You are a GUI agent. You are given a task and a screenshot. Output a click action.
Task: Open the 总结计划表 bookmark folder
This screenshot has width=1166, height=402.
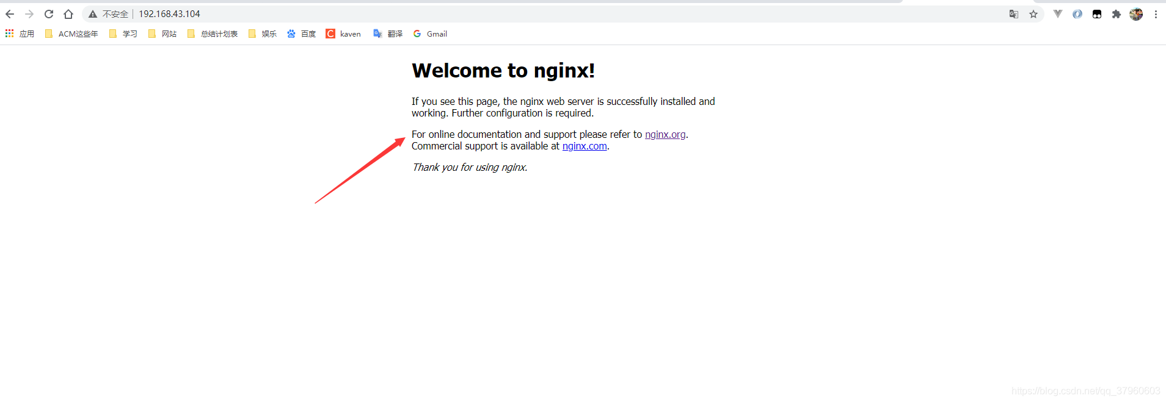click(212, 34)
